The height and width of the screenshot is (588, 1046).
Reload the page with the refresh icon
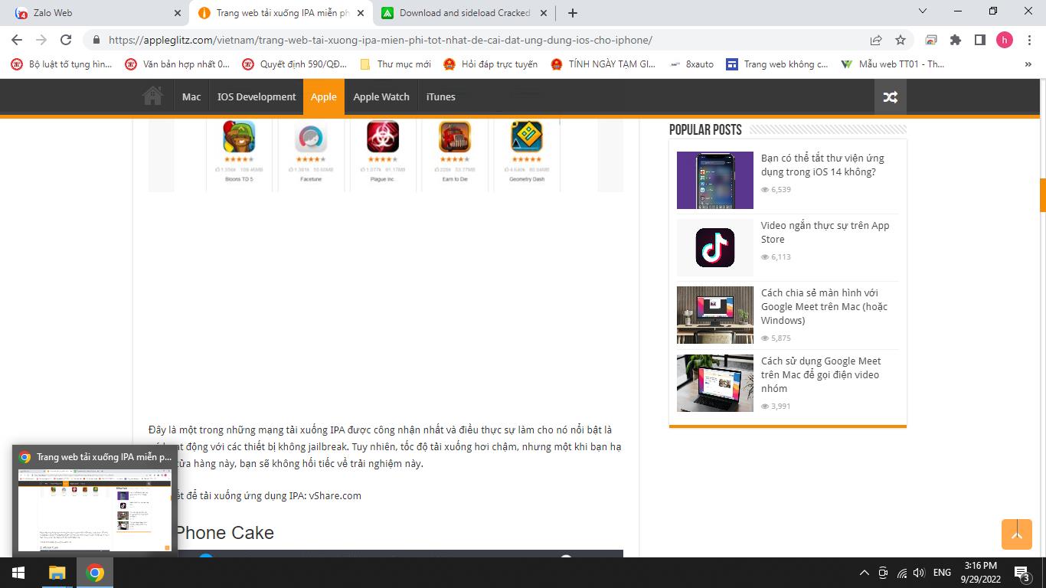tap(66, 40)
